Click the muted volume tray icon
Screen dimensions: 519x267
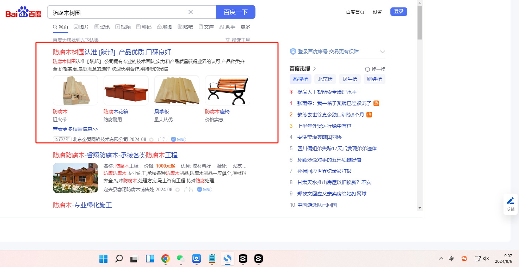pos(486,259)
